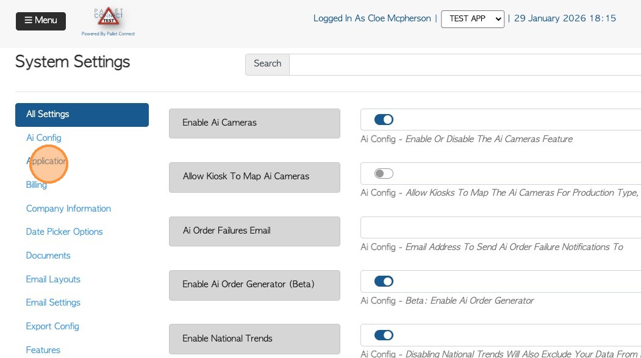
Task: Select the All Settings category
Action: (82, 115)
